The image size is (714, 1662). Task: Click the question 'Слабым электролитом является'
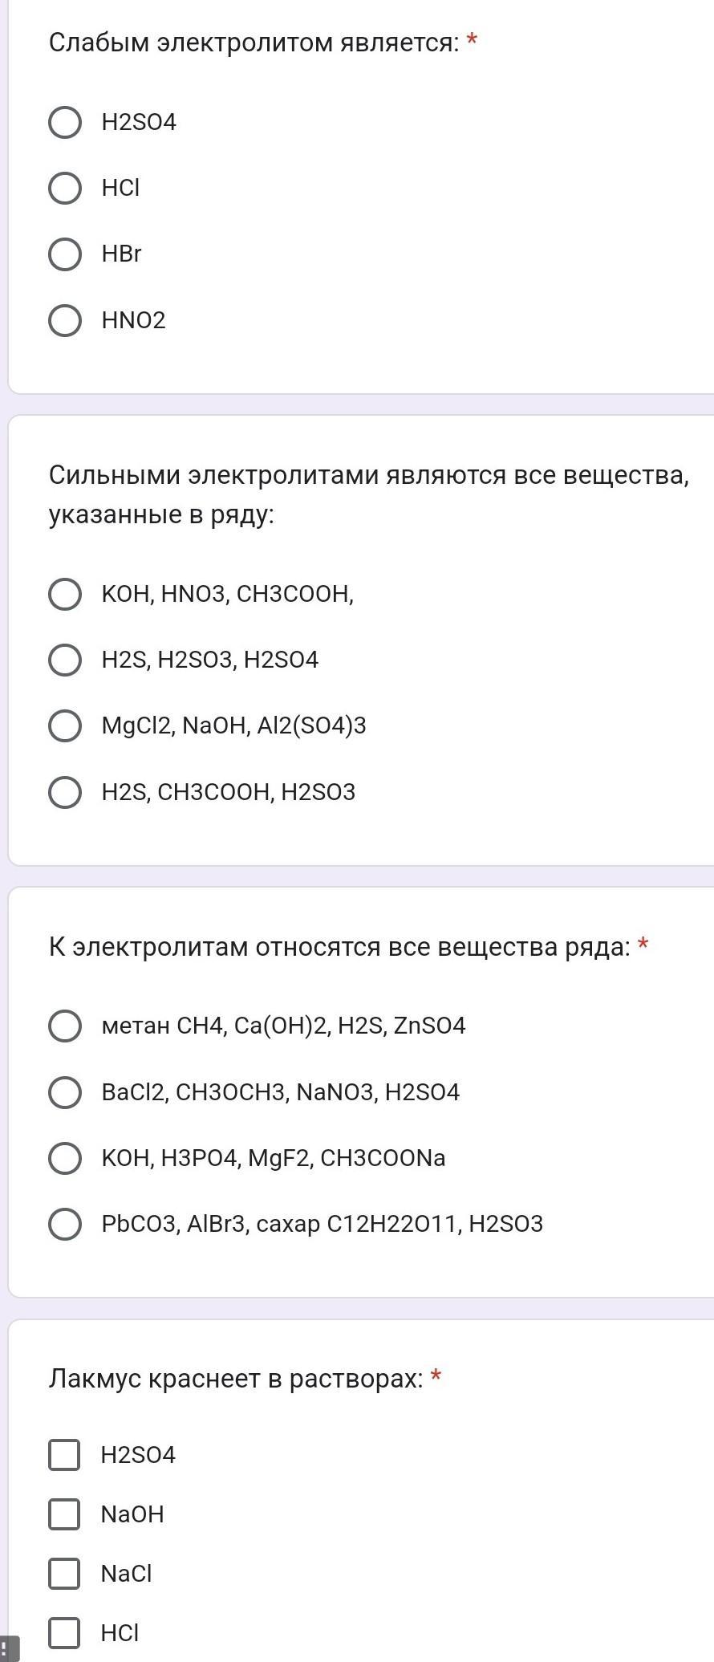pyautogui.click(x=254, y=43)
